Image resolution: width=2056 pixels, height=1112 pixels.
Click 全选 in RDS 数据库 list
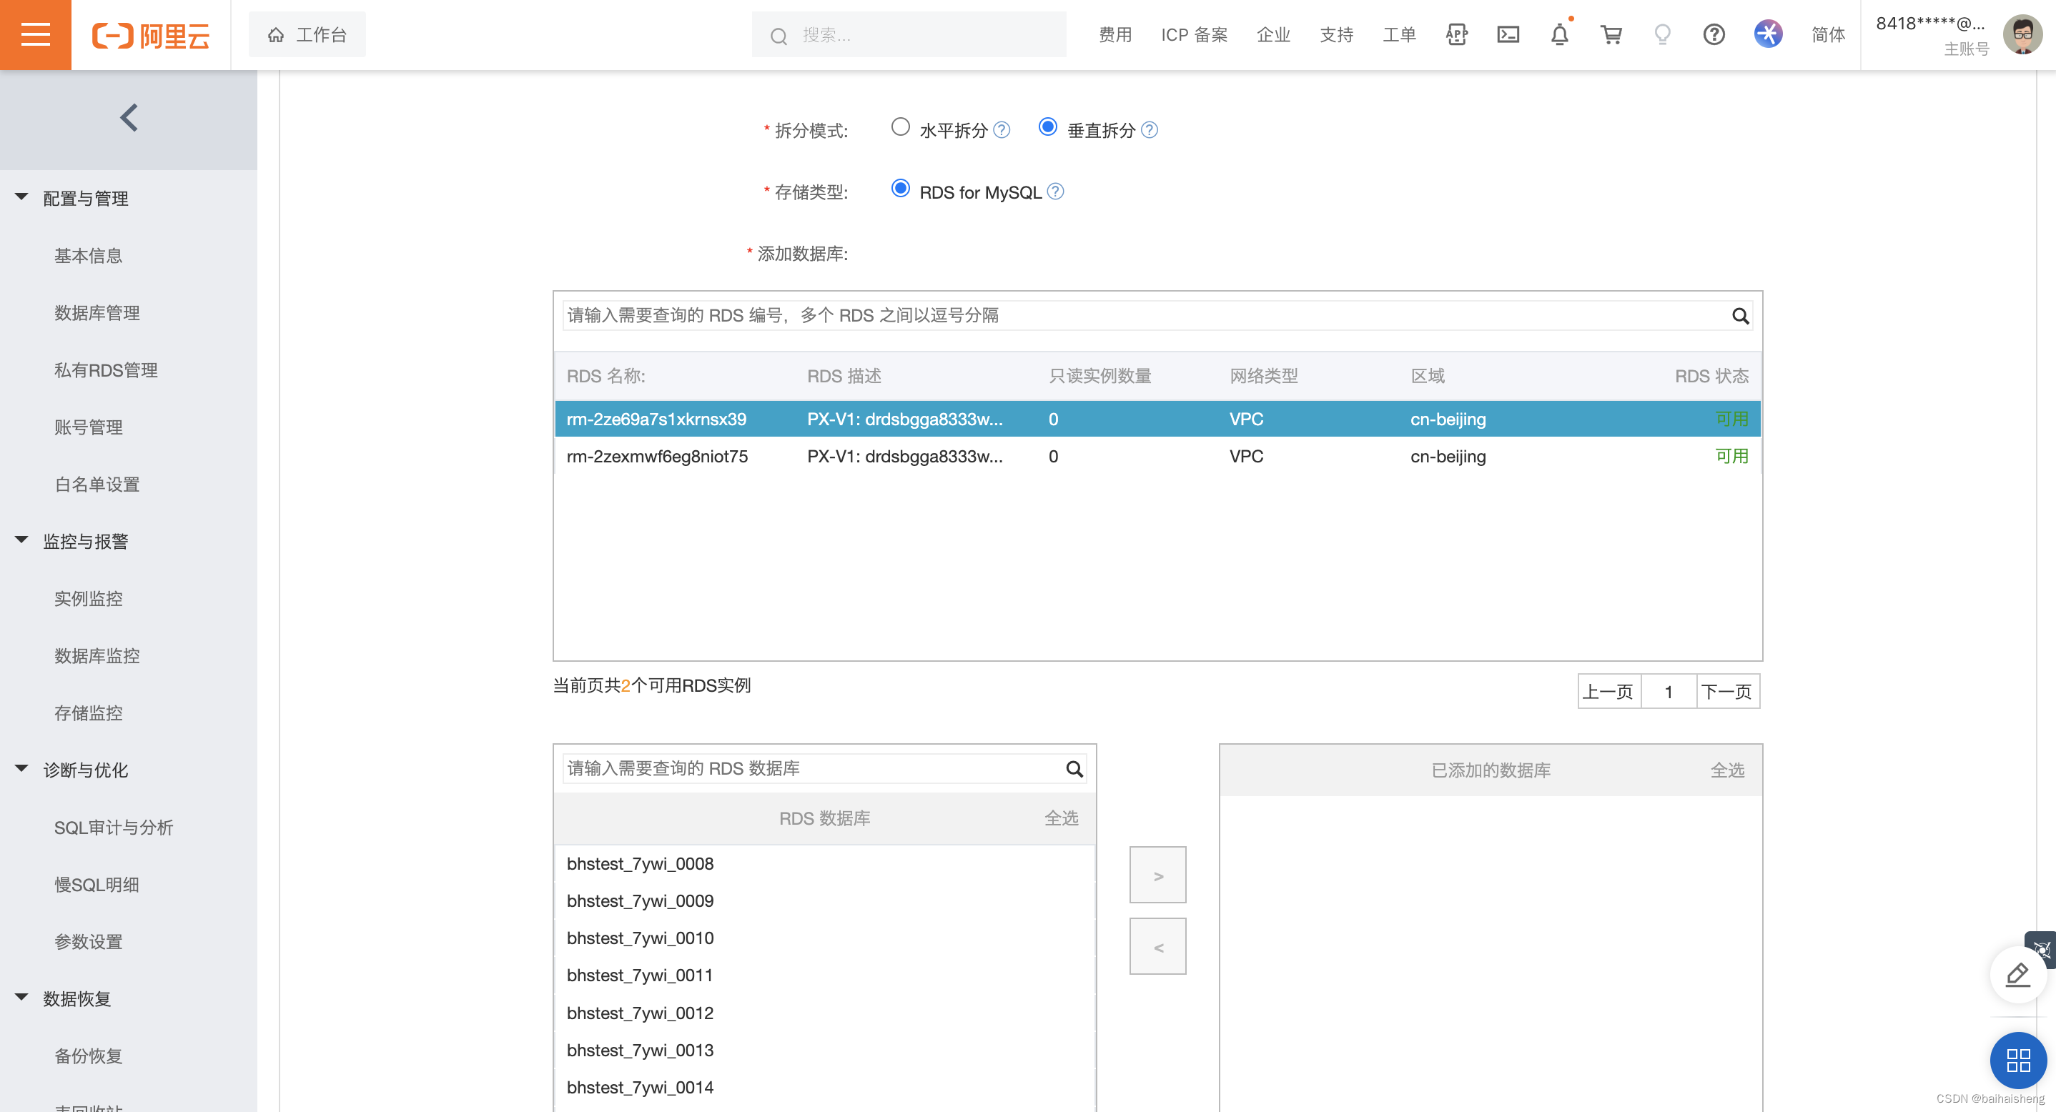click(1062, 818)
